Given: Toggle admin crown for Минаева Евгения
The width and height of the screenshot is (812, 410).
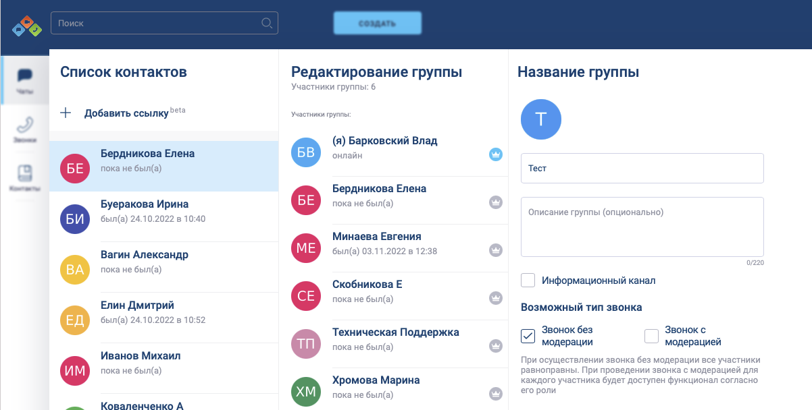Looking at the screenshot, I should [496, 250].
